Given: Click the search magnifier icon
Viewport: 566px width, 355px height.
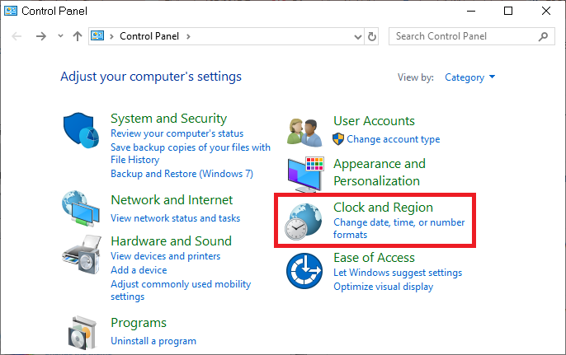Looking at the screenshot, I should click(543, 36).
